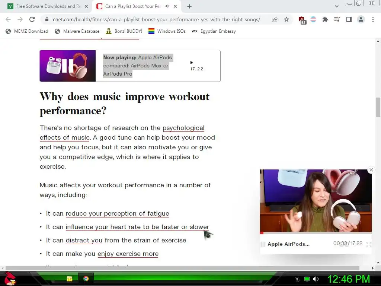Screen dimensions: 381x286
Task: Click the floating AirPods video
Action: (x=316, y=201)
